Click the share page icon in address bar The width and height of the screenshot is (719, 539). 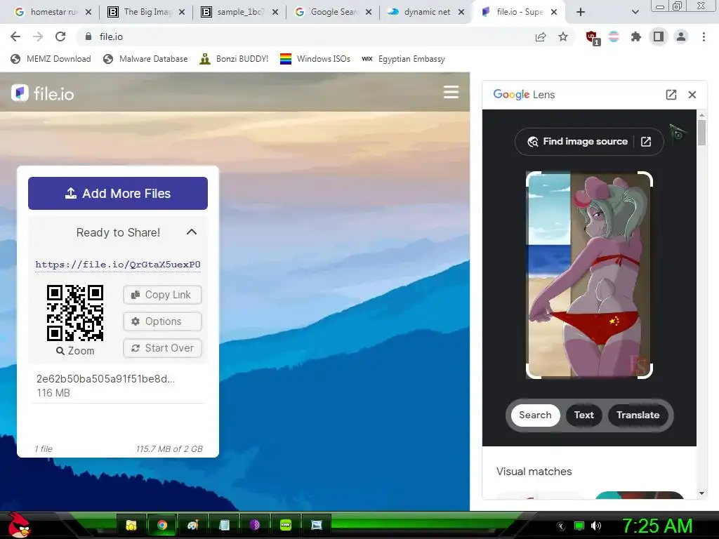[x=541, y=36]
